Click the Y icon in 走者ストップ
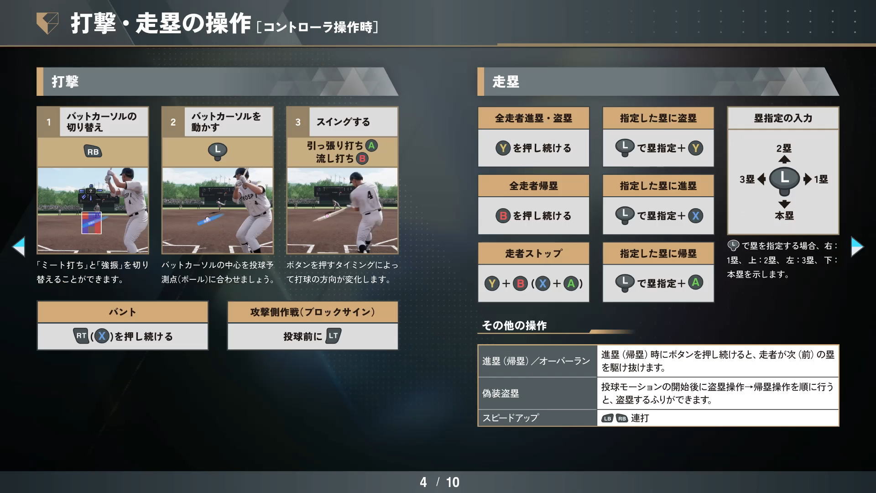Screen dimensions: 876x493 [x=492, y=283]
